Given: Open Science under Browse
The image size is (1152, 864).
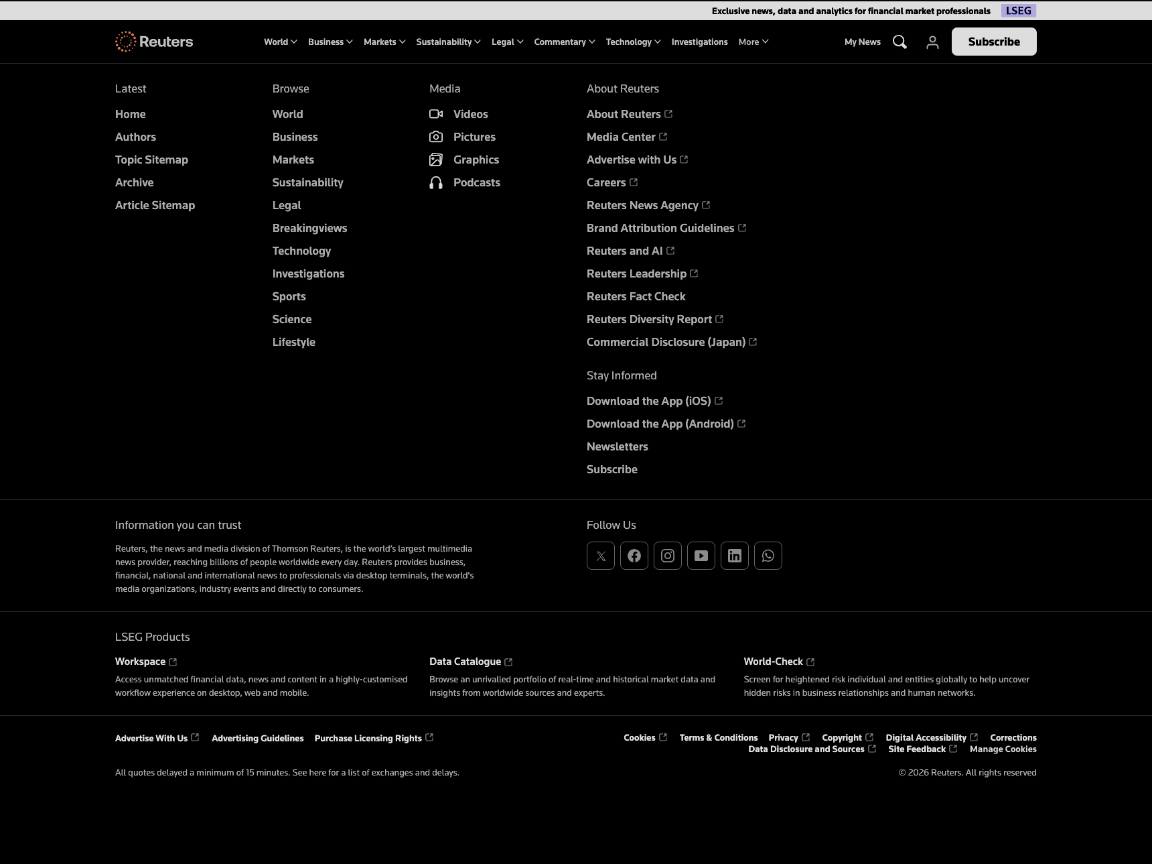Looking at the screenshot, I should tap(292, 319).
